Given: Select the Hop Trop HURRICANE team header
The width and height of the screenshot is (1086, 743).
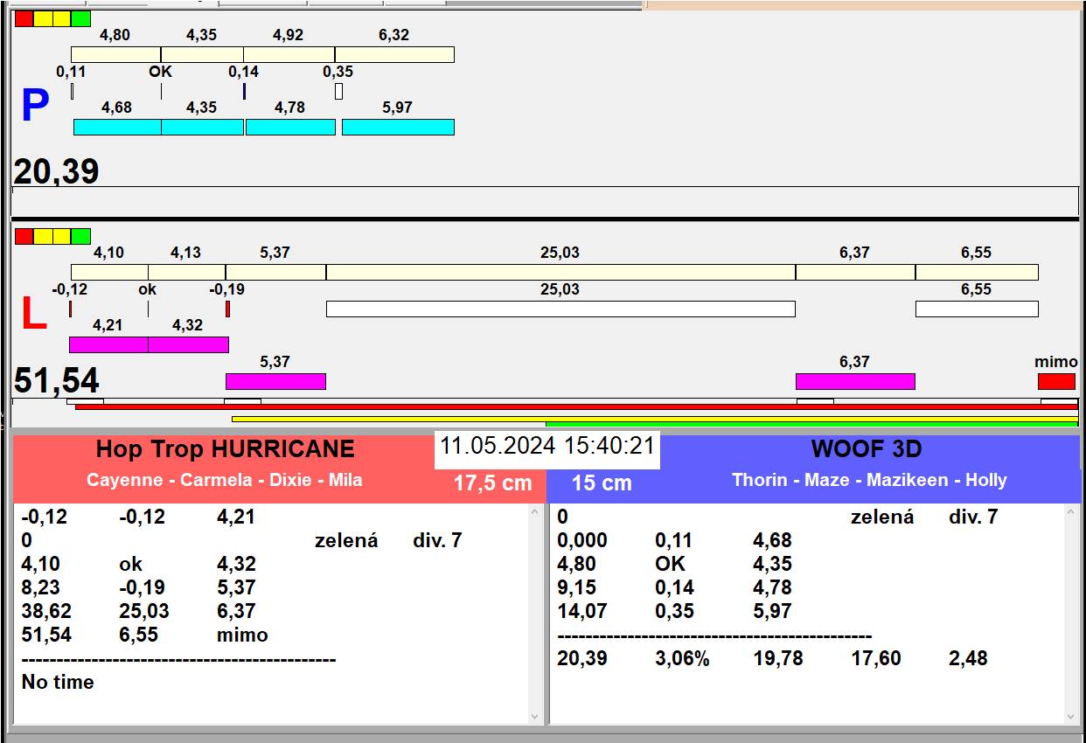Looking at the screenshot, I should click(225, 449).
